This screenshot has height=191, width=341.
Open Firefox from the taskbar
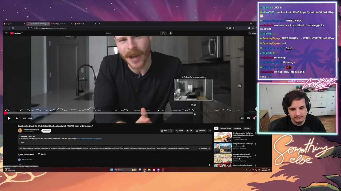[x=144, y=170]
